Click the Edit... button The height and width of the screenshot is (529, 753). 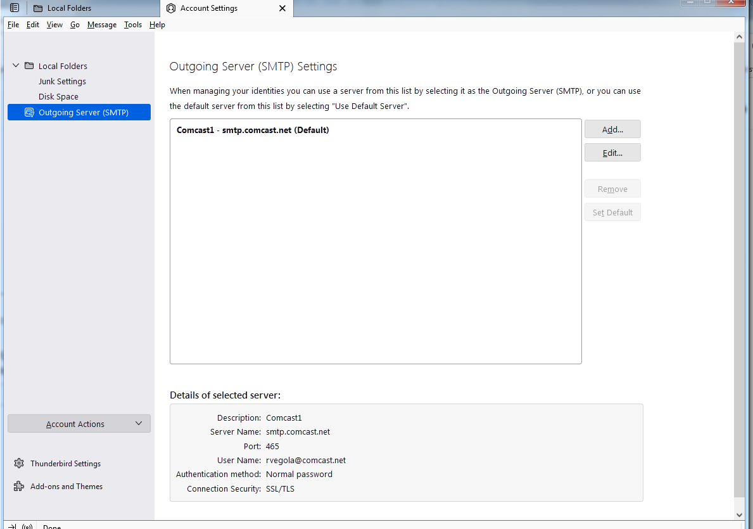pos(612,153)
